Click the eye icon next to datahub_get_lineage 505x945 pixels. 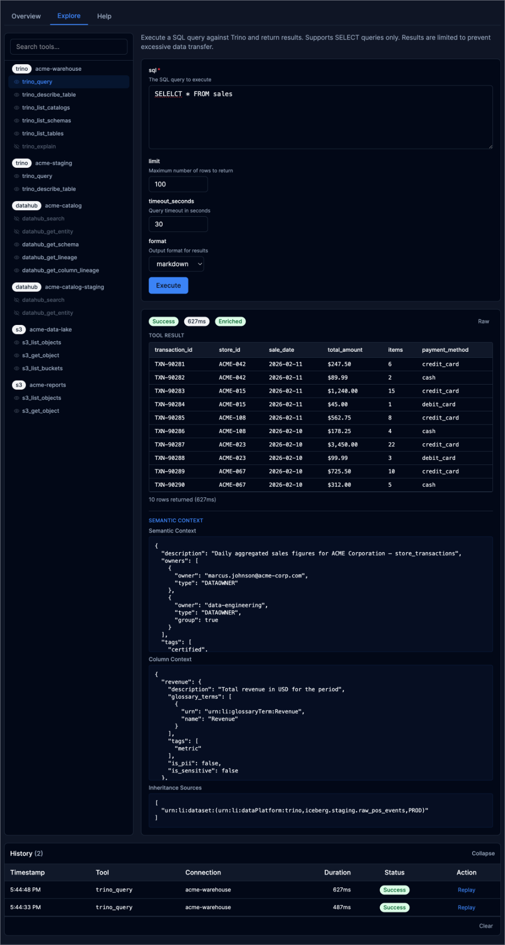(17, 258)
